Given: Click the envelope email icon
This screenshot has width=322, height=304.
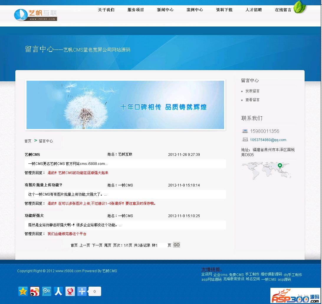Looking at the screenshot, I should 245,140.
